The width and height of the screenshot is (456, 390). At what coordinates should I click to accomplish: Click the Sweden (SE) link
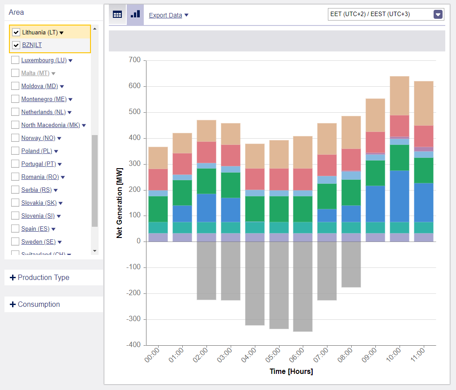pos(38,242)
